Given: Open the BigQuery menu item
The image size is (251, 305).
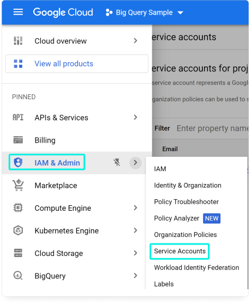Looking at the screenshot, I should pyautogui.click(x=50, y=276).
